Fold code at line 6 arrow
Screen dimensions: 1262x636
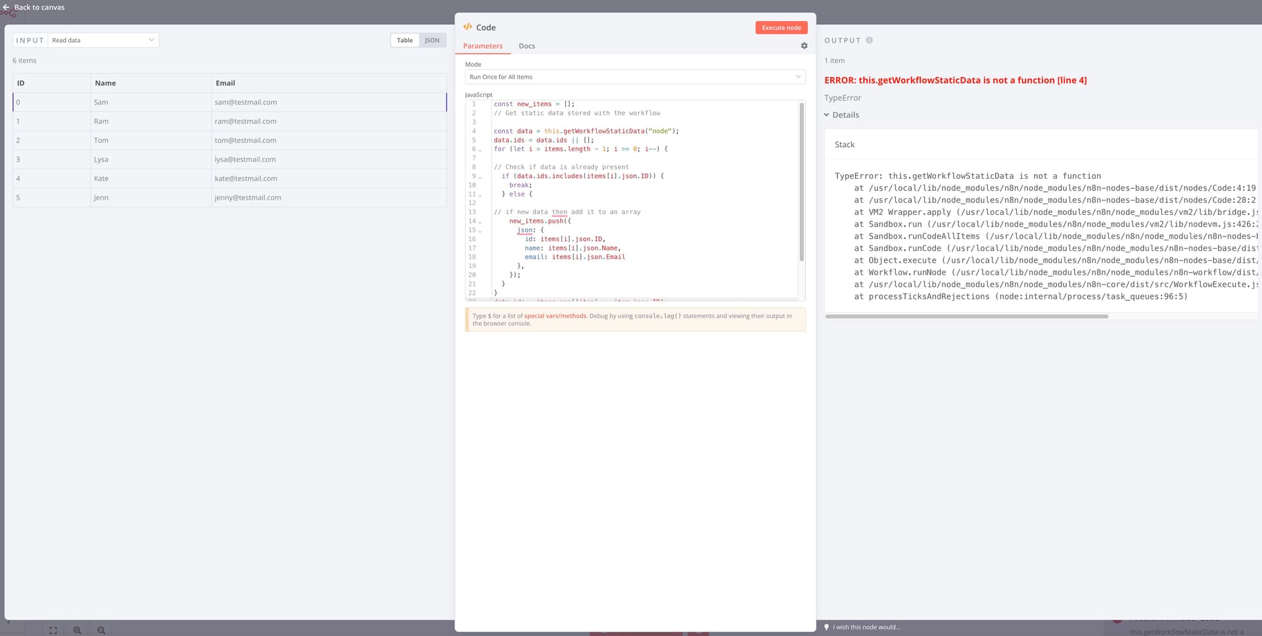(480, 150)
